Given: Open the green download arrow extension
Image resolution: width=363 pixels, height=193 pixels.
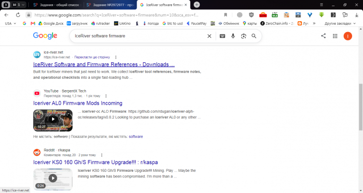Looking at the screenshot, I should pyautogui.click(x=321, y=15).
